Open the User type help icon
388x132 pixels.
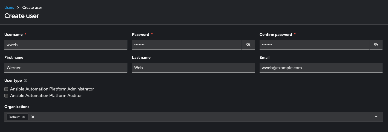(25, 81)
